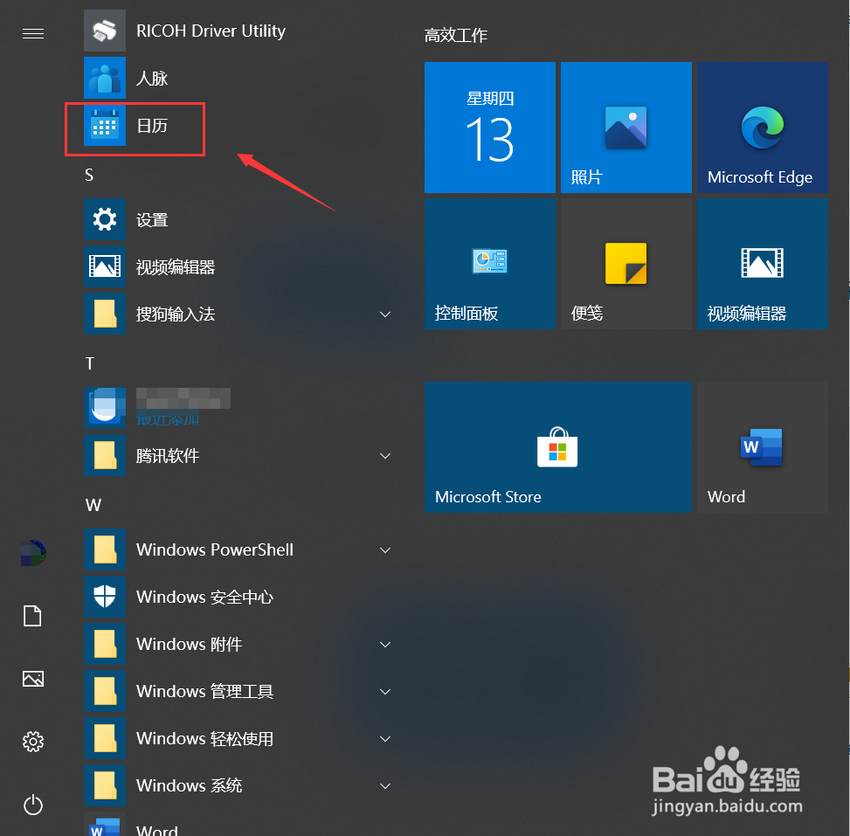Click the 腾讯软件 label
The height and width of the screenshot is (836, 850).
[x=168, y=455]
